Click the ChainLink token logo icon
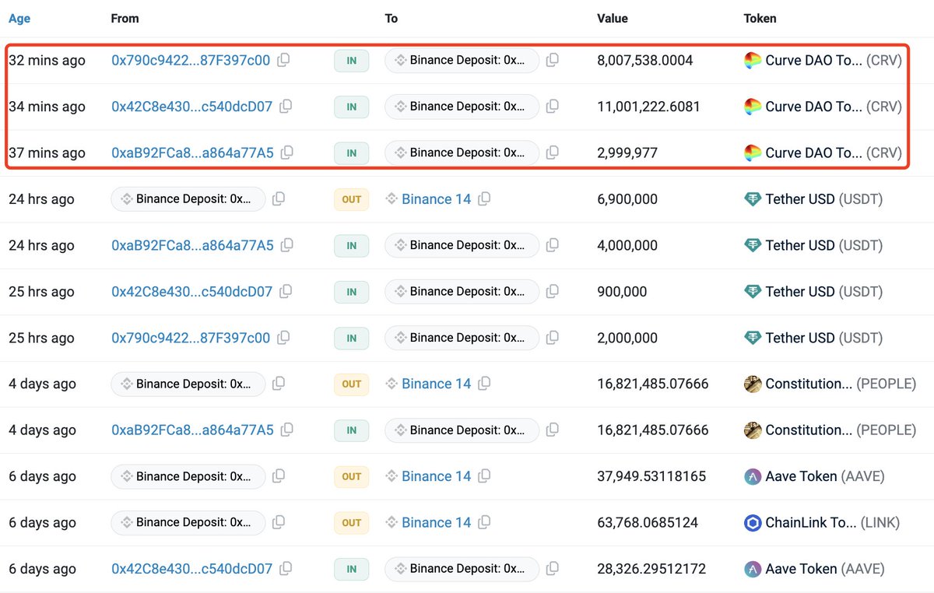The image size is (934, 593). pyautogui.click(x=753, y=523)
